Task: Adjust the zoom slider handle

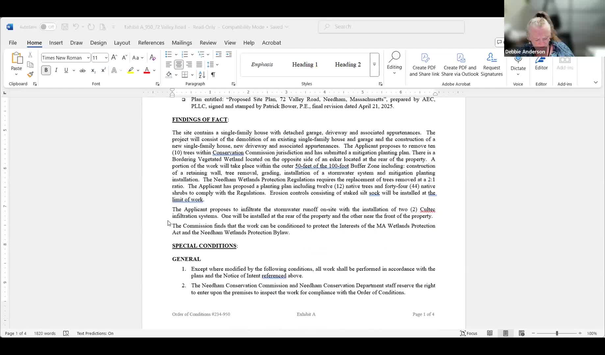Action: [557, 333]
